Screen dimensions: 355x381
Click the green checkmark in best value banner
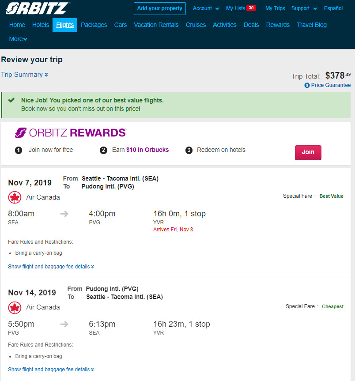click(x=11, y=100)
